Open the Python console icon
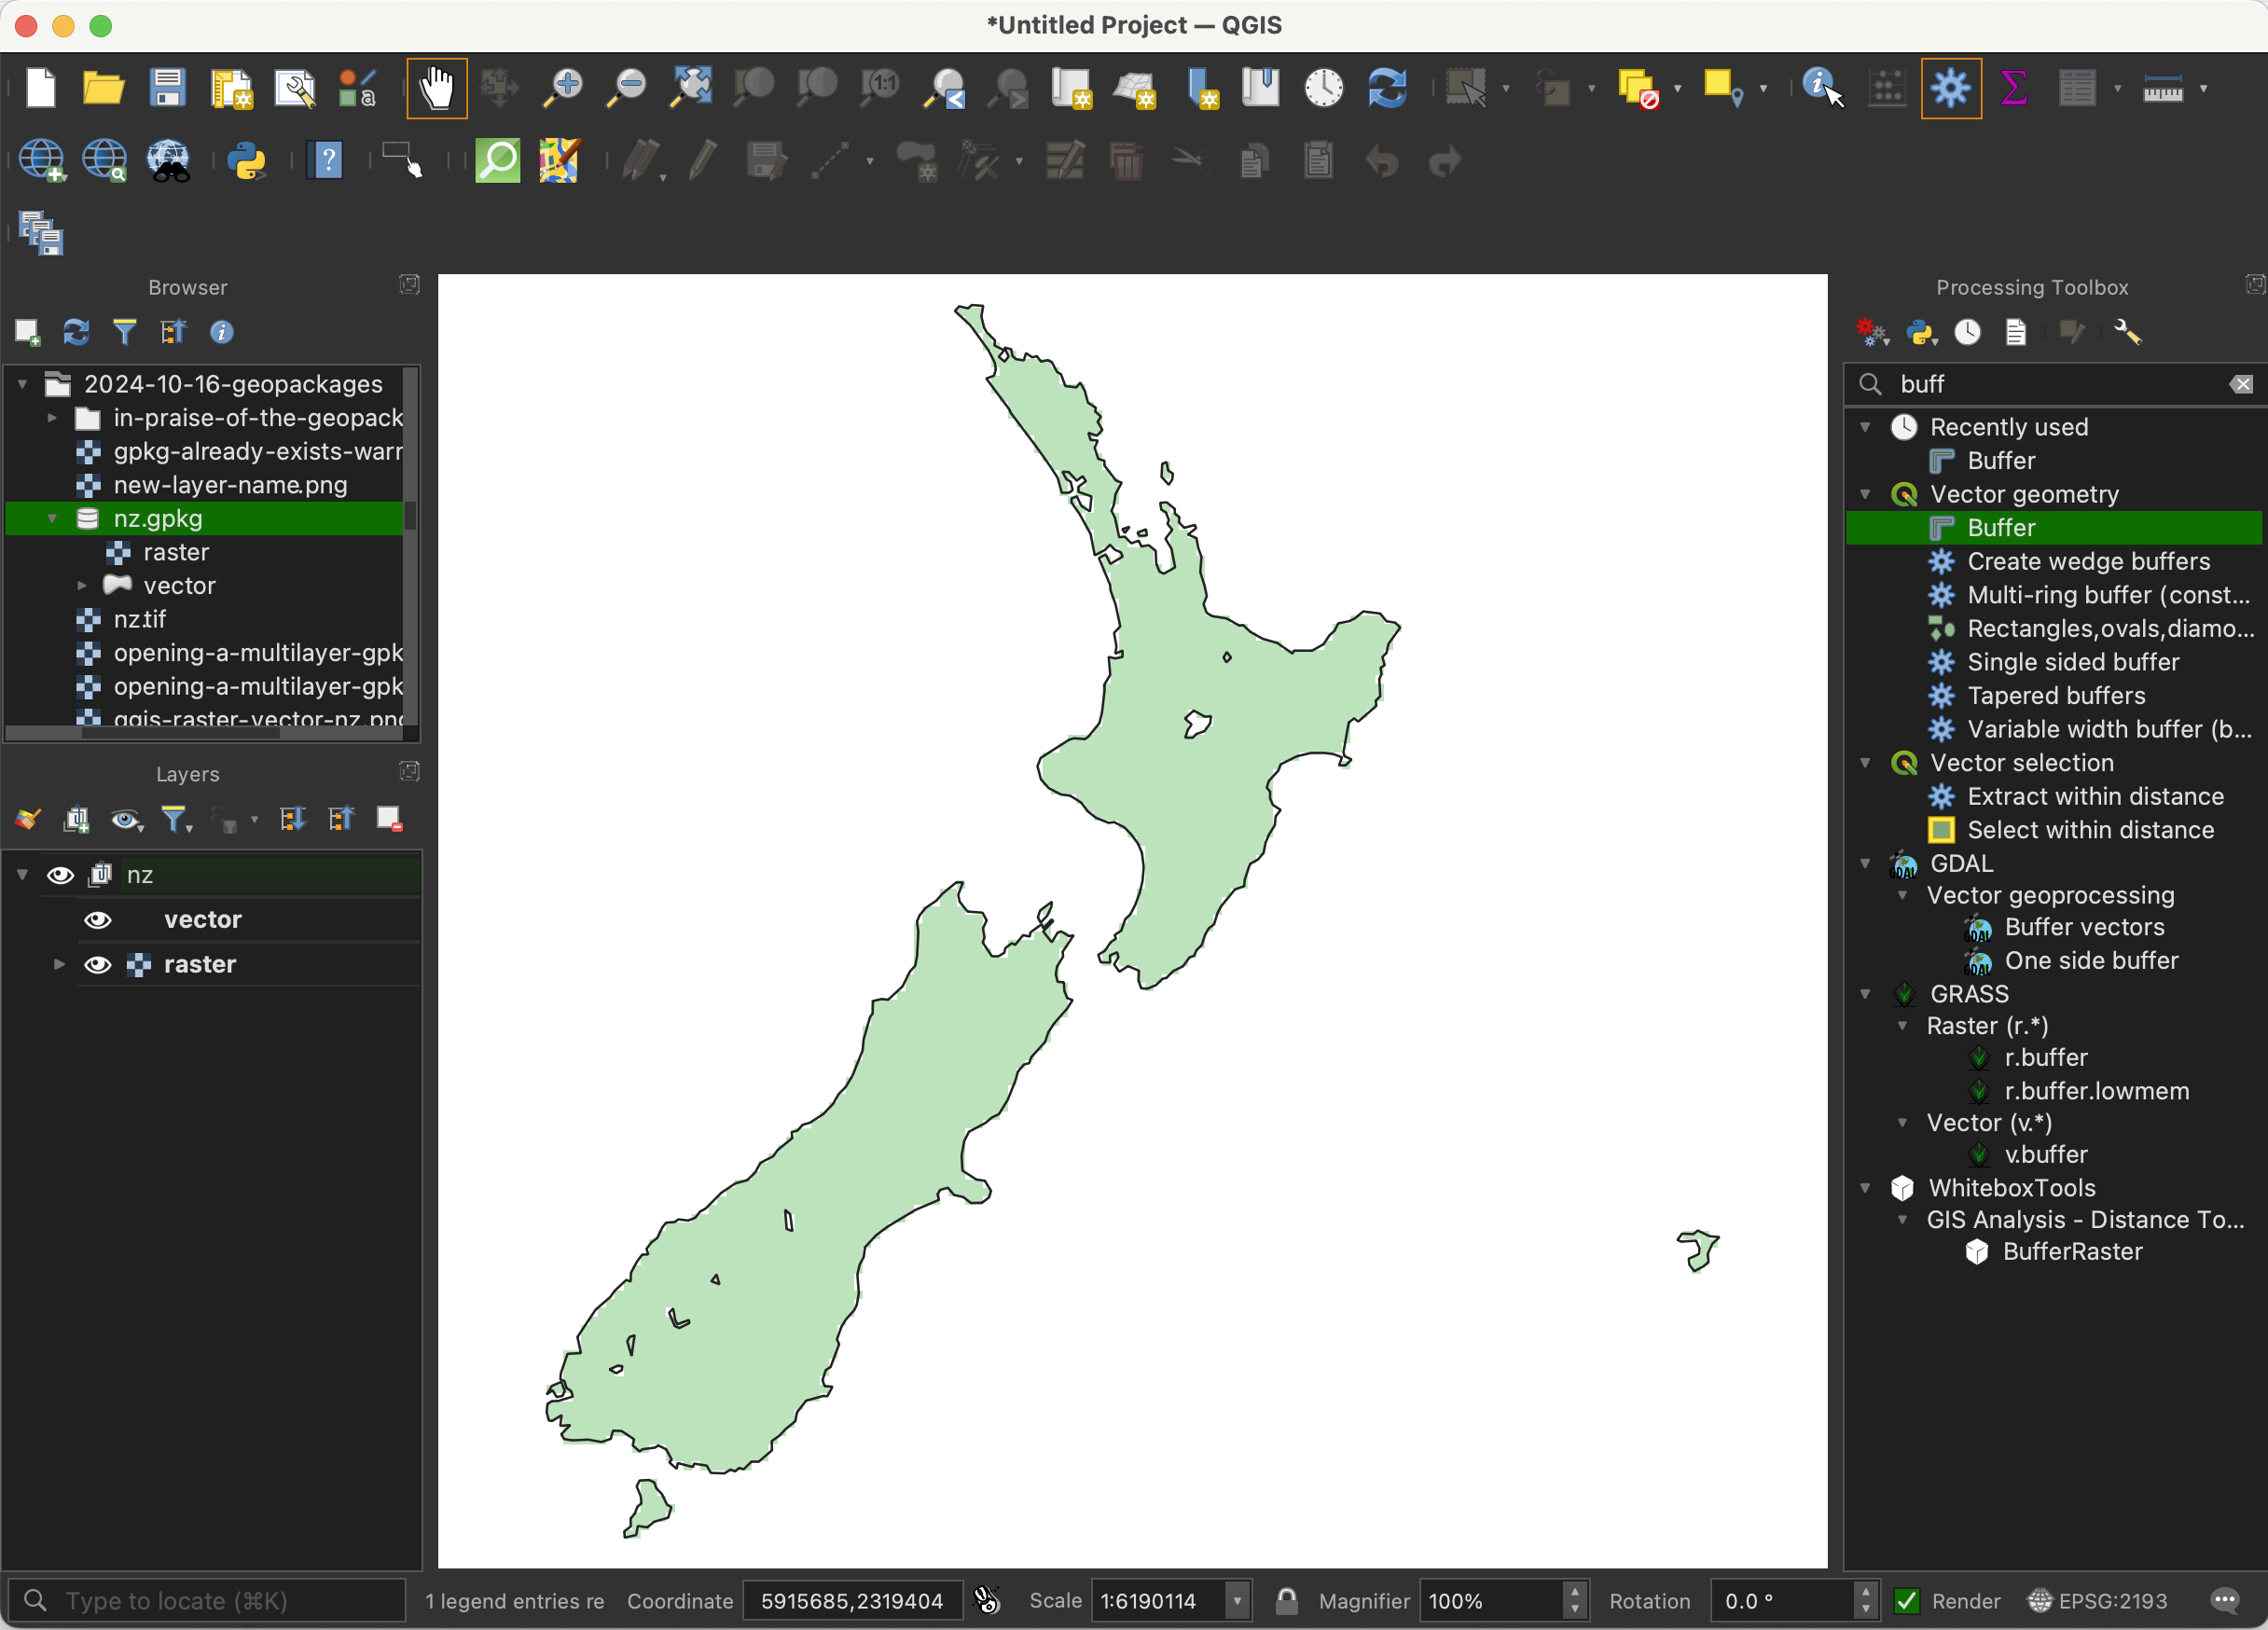The width and height of the screenshot is (2268, 1630). [x=247, y=160]
